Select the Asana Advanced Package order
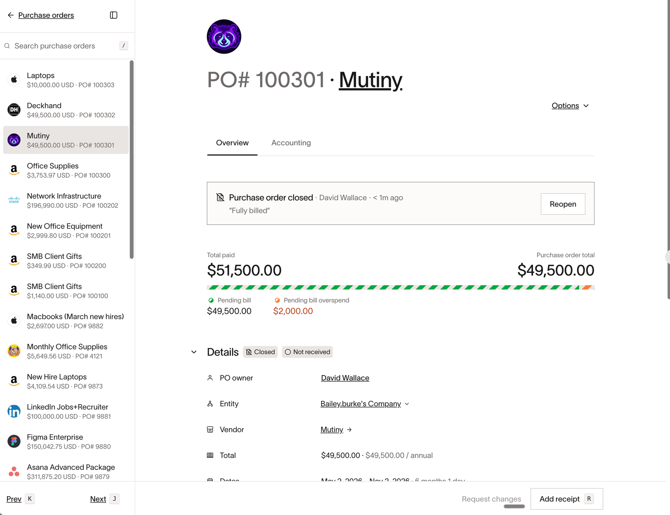Screen dimensions: 670x515 pos(66,471)
